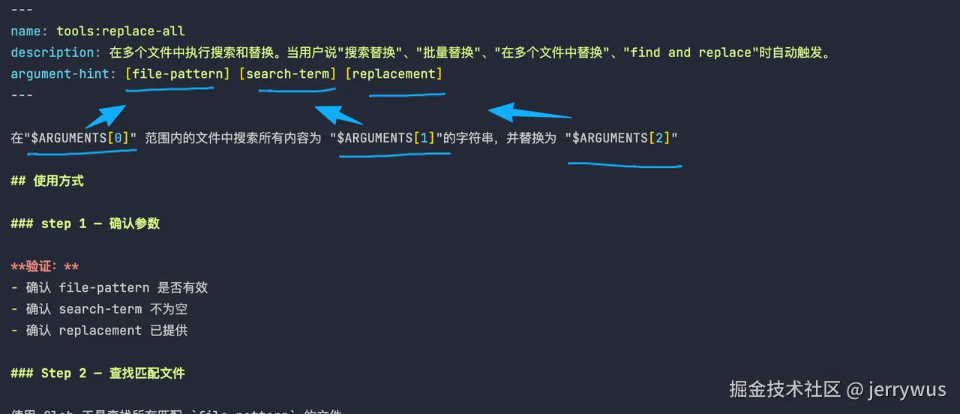960x414 pixels.
Task: Click the [search-term] argument hint
Action: 288,73
